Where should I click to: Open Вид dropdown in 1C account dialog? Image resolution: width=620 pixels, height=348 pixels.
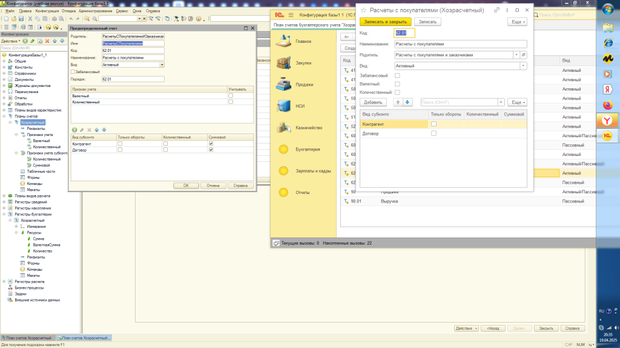coord(523,66)
